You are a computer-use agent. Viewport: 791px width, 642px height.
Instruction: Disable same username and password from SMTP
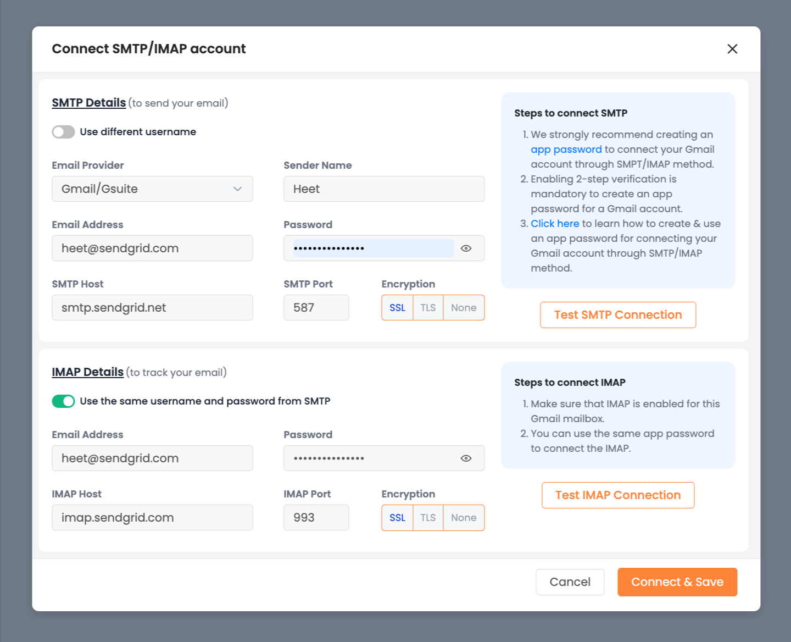click(64, 401)
